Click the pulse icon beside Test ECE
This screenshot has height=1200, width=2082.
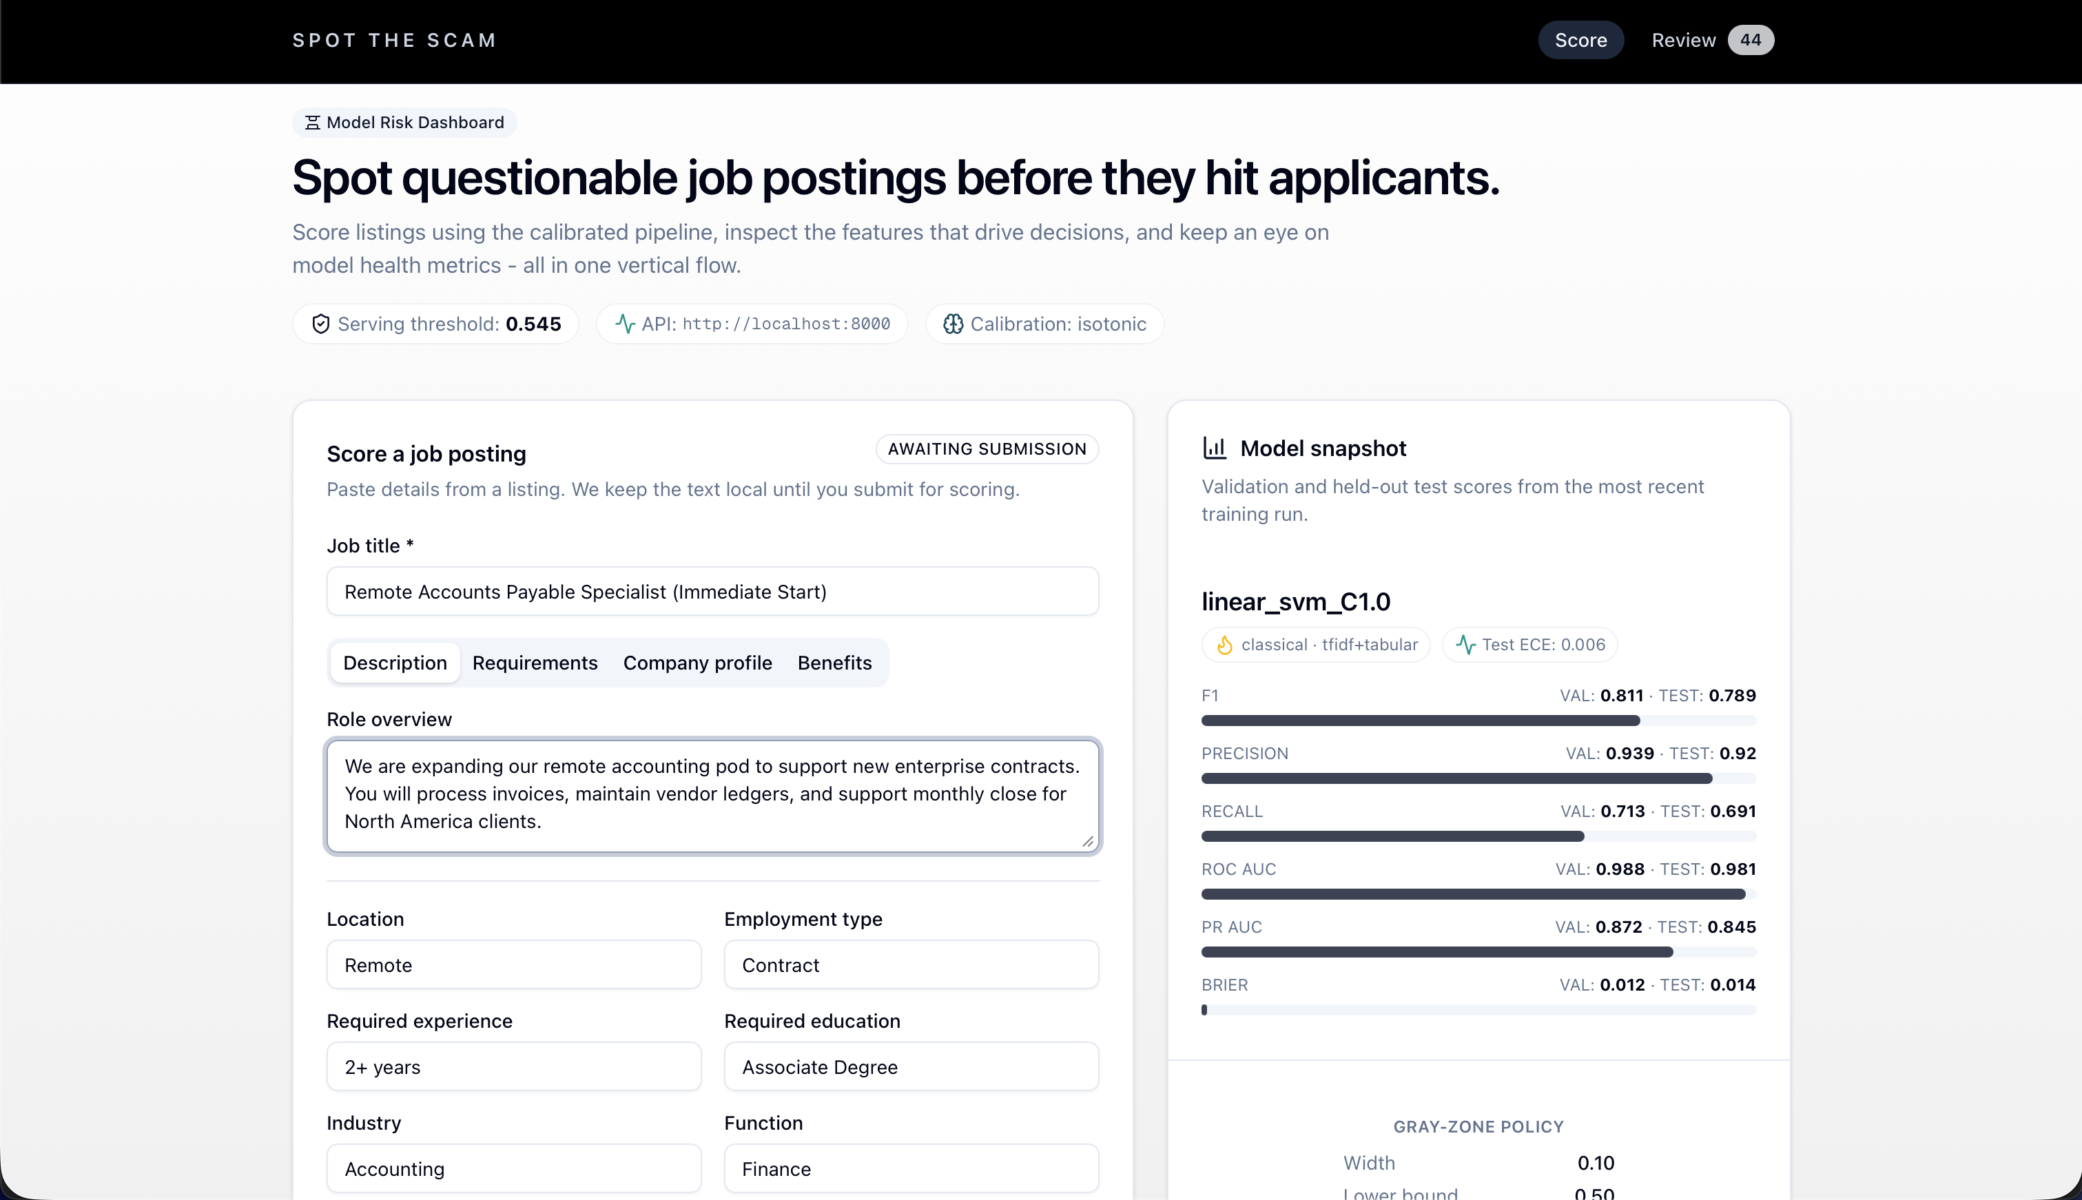(x=1465, y=645)
